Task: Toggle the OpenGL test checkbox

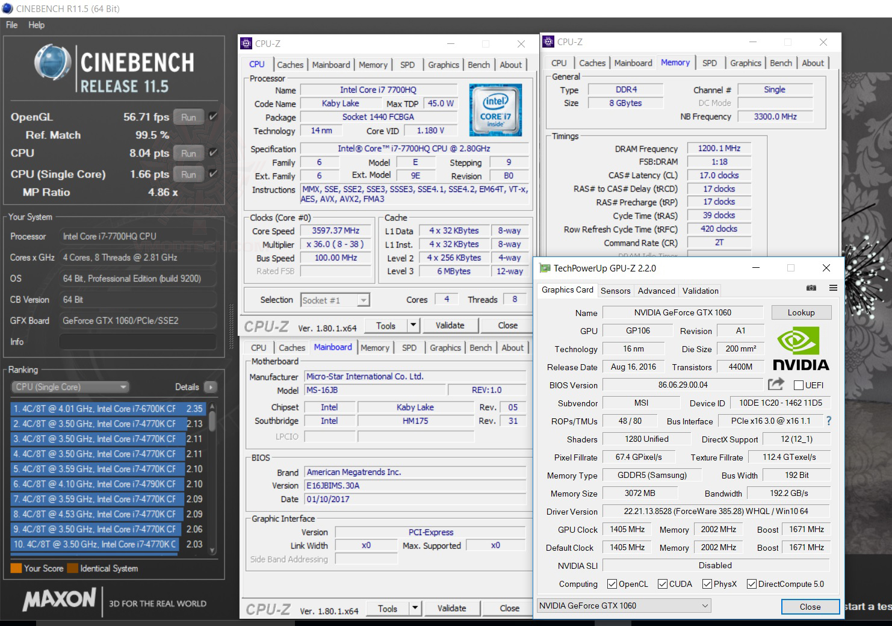Action: coord(213,117)
